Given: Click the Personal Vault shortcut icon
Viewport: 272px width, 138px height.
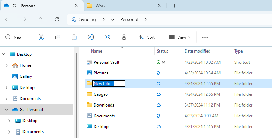Looking at the screenshot, I should pyautogui.click(x=89, y=62).
